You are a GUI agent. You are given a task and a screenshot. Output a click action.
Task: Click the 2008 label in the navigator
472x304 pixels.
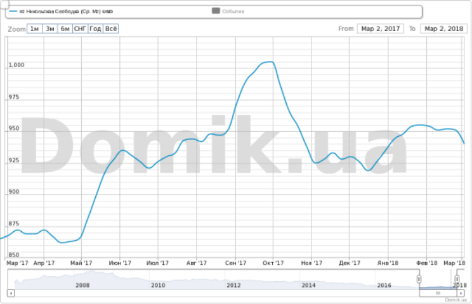(x=82, y=286)
